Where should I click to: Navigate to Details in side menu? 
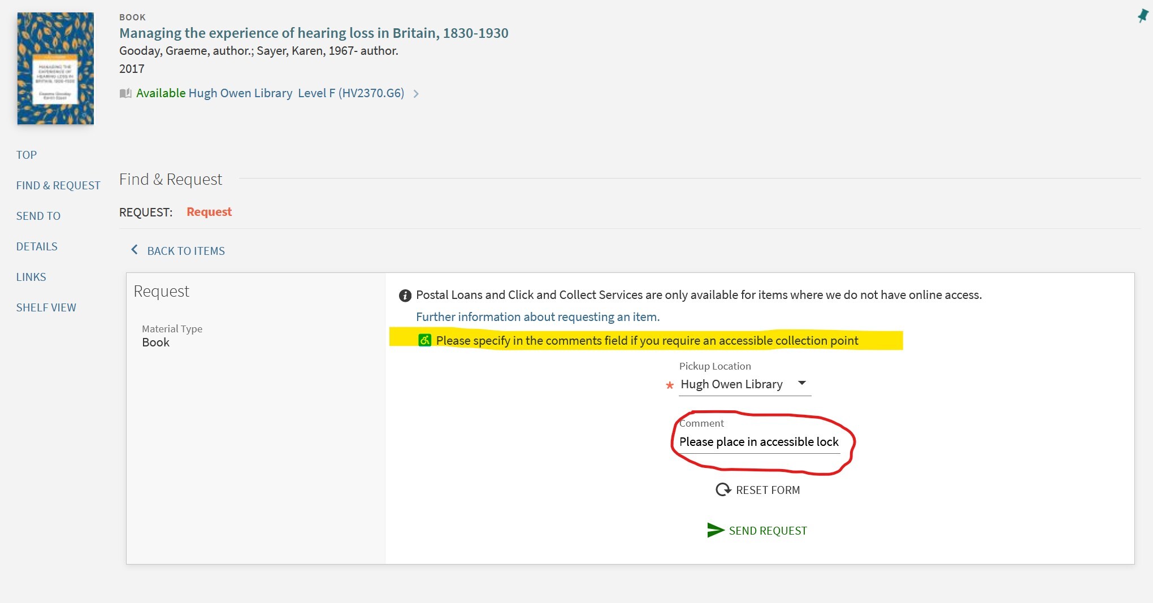click(x=37, y=246)
